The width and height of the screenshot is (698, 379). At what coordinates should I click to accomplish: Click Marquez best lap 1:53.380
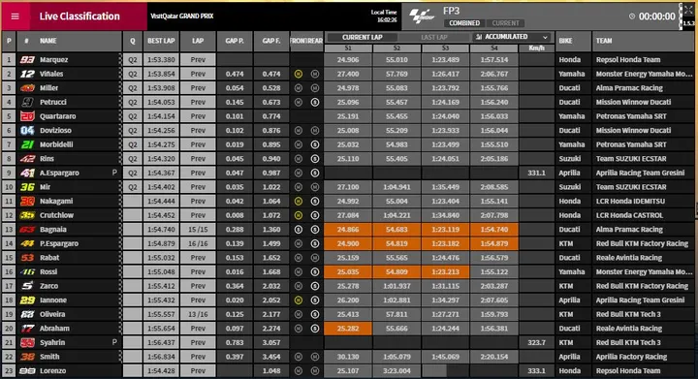pyautogui.click(x=161, y=59)
